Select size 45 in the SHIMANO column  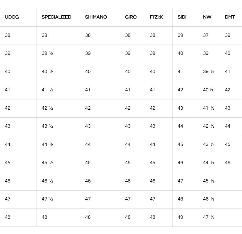[88, 163]
